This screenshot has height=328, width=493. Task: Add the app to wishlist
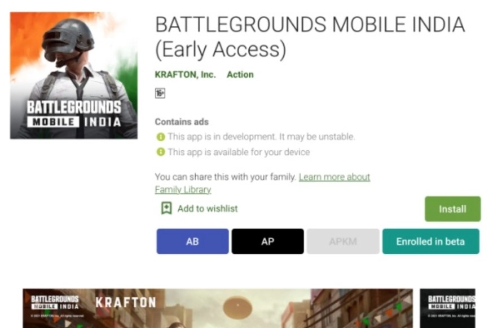tap(200, 209)
